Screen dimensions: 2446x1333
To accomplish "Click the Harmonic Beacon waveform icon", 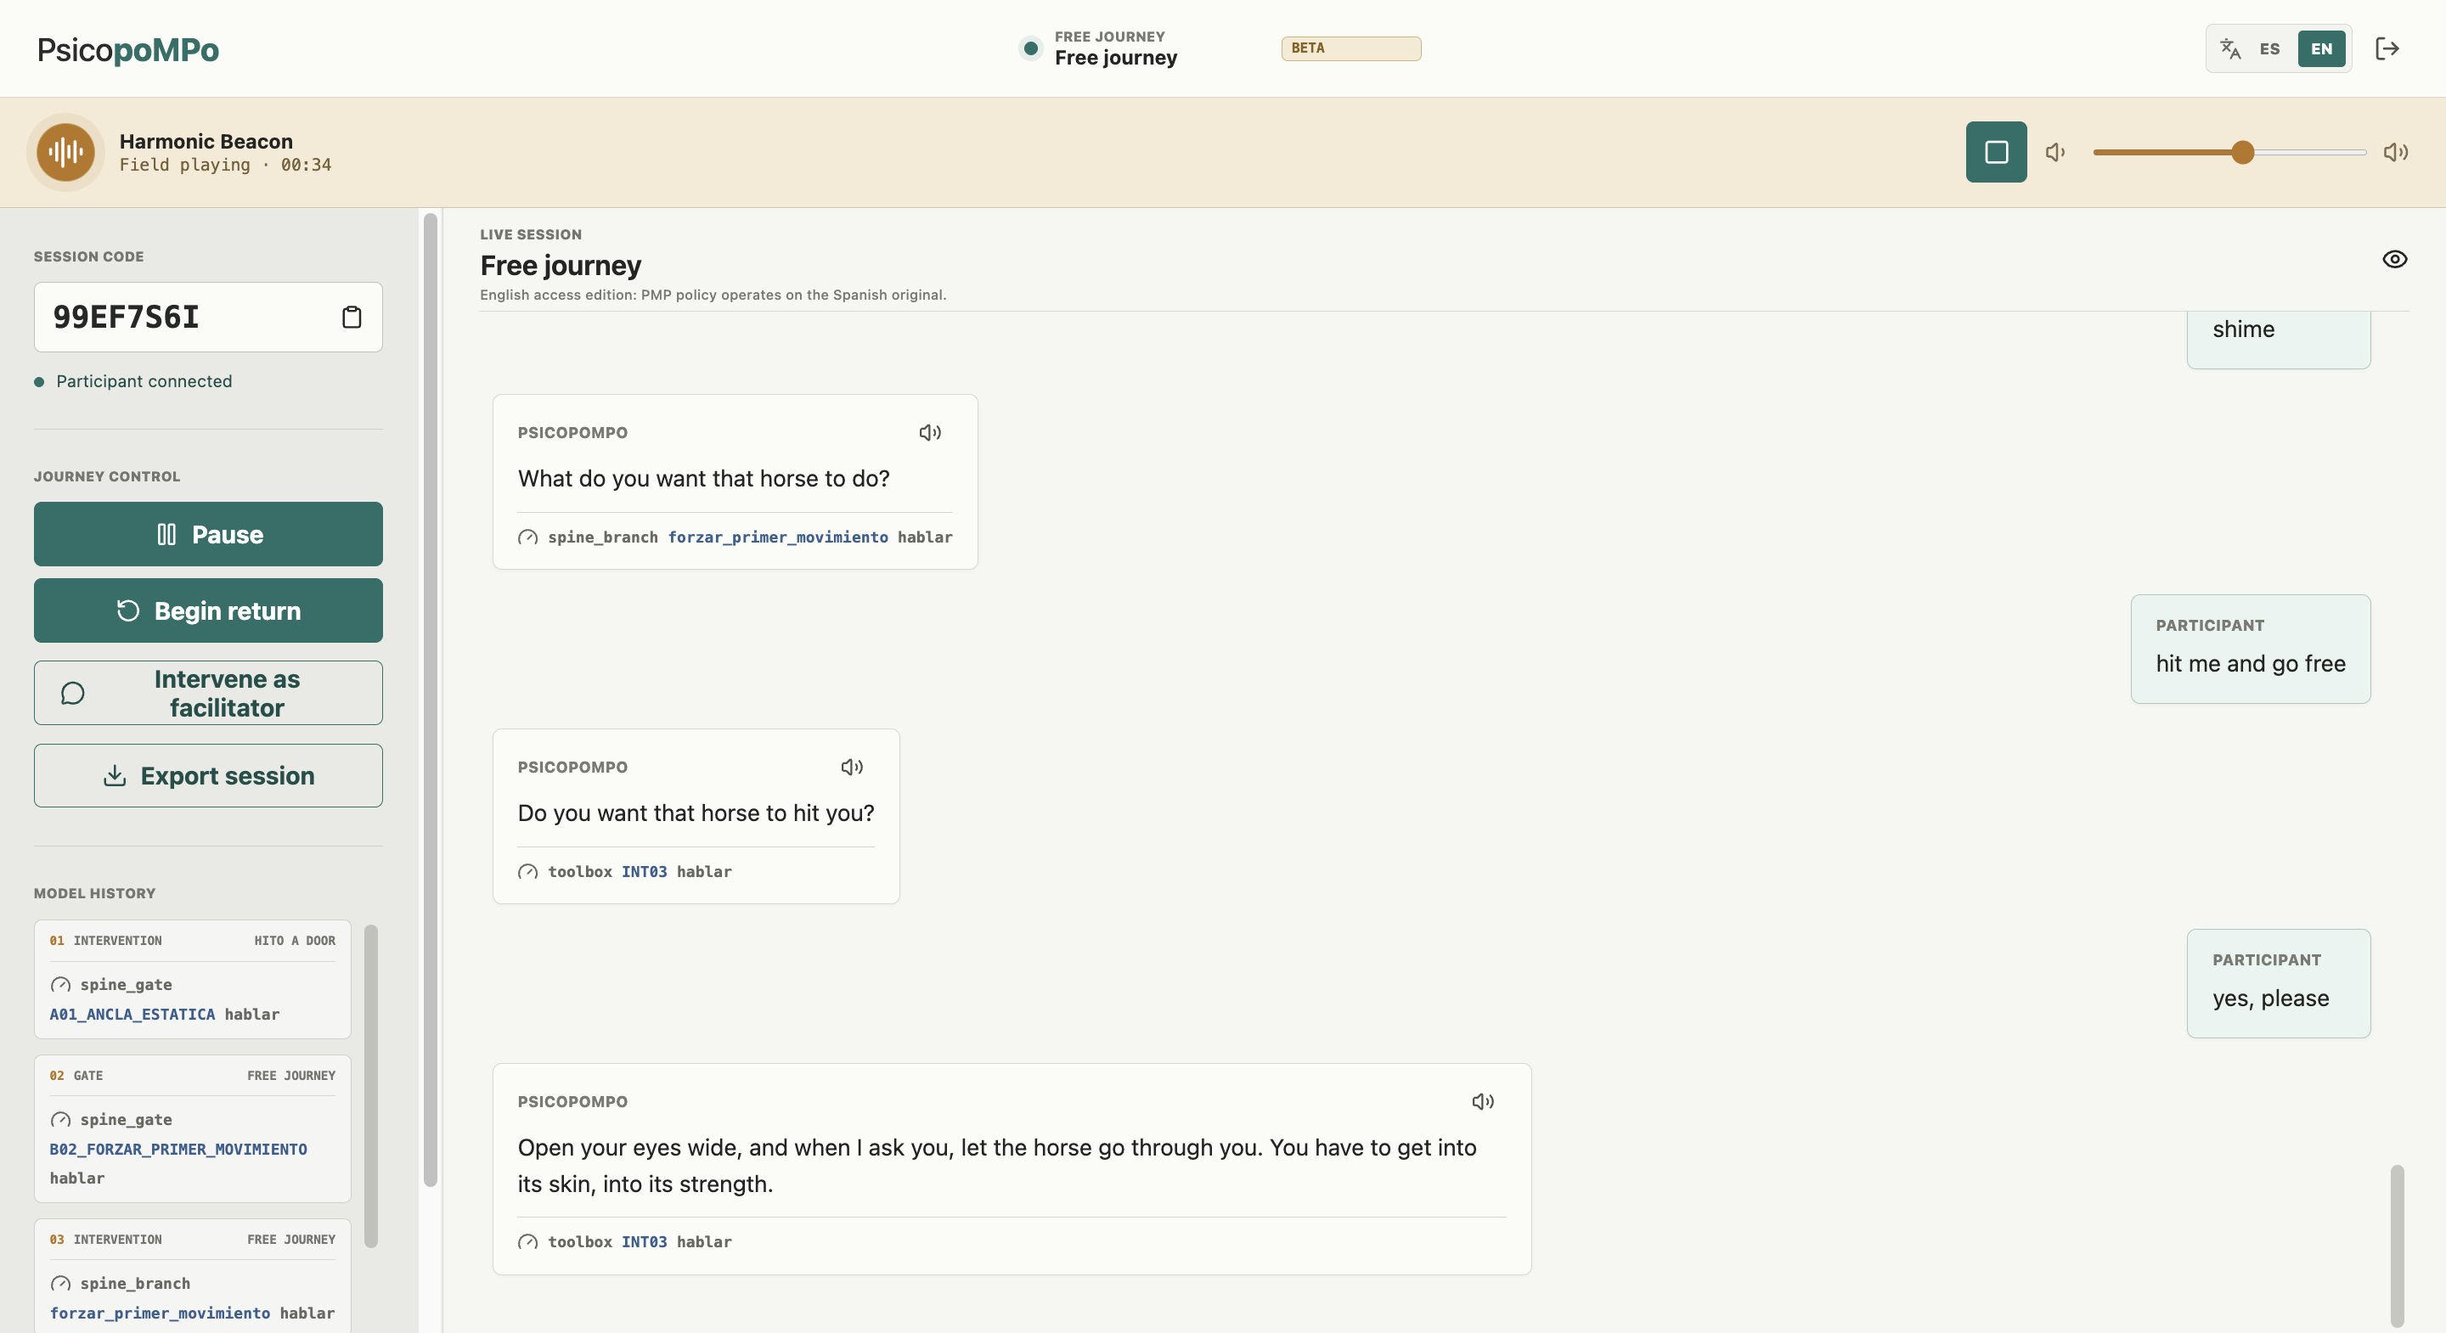I will 65,152.
